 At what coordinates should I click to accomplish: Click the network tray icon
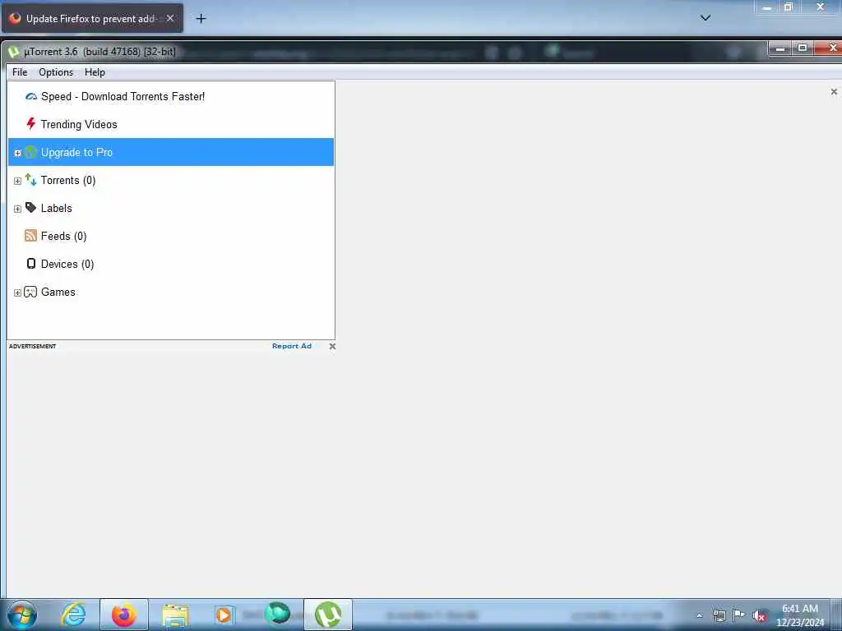pos(719,616)
